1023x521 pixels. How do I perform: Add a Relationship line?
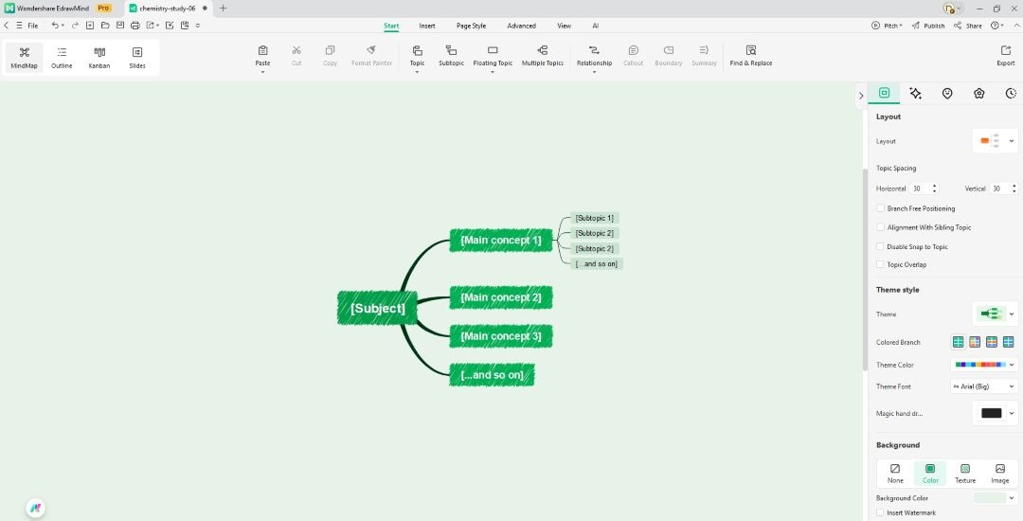[594, 56]
